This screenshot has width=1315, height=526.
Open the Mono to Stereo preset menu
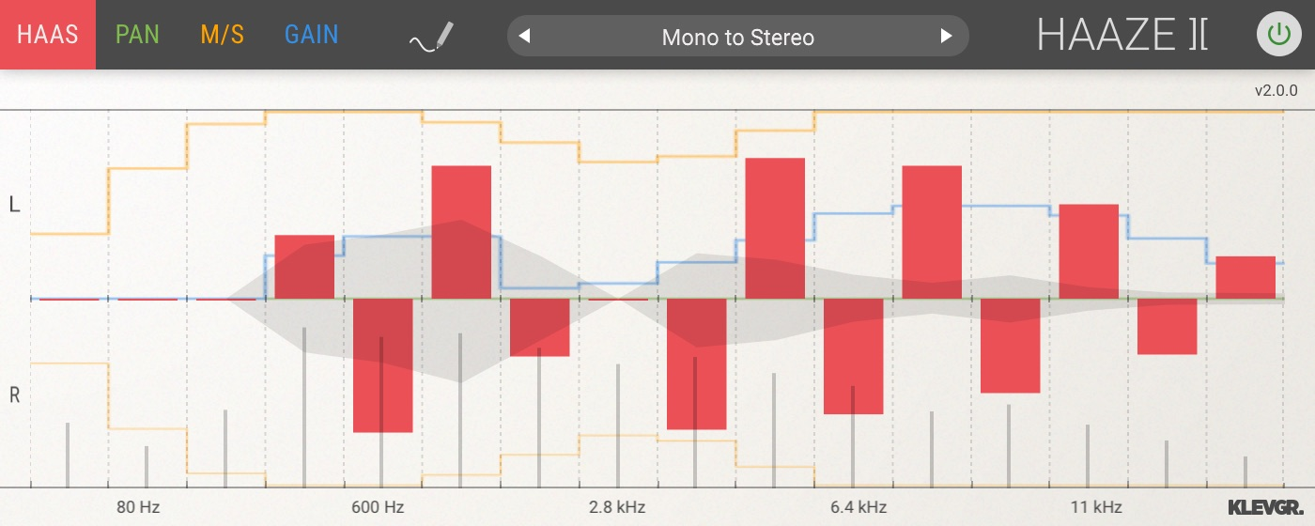(737, 38)
